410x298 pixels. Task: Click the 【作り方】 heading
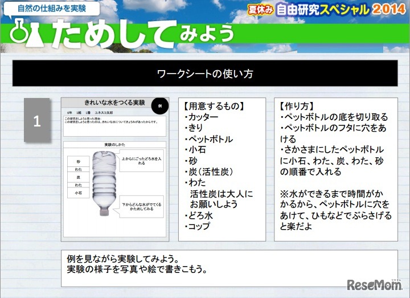coord(297,106)
